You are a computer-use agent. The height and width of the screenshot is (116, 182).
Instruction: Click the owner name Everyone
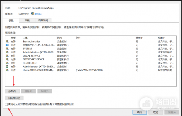23,14
